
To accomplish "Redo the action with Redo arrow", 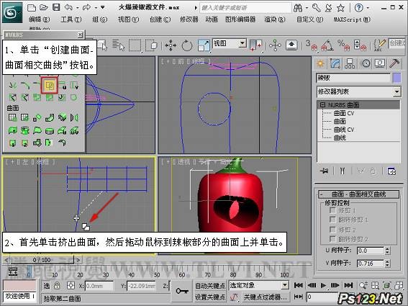I will point(86,7).
